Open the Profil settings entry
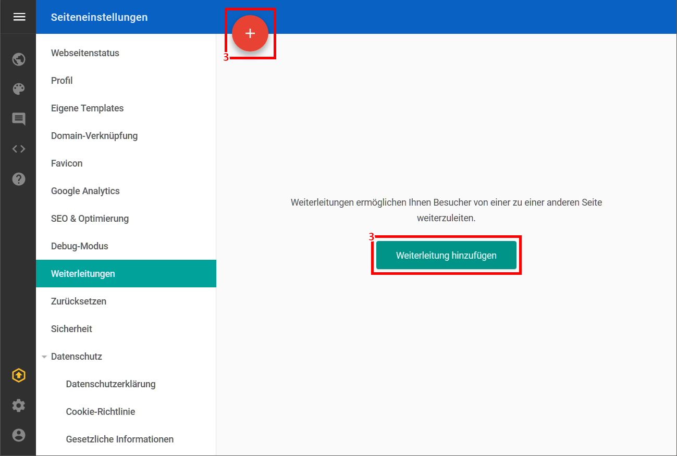The width and height of the screenshot is (677, 456). [61, 81]
